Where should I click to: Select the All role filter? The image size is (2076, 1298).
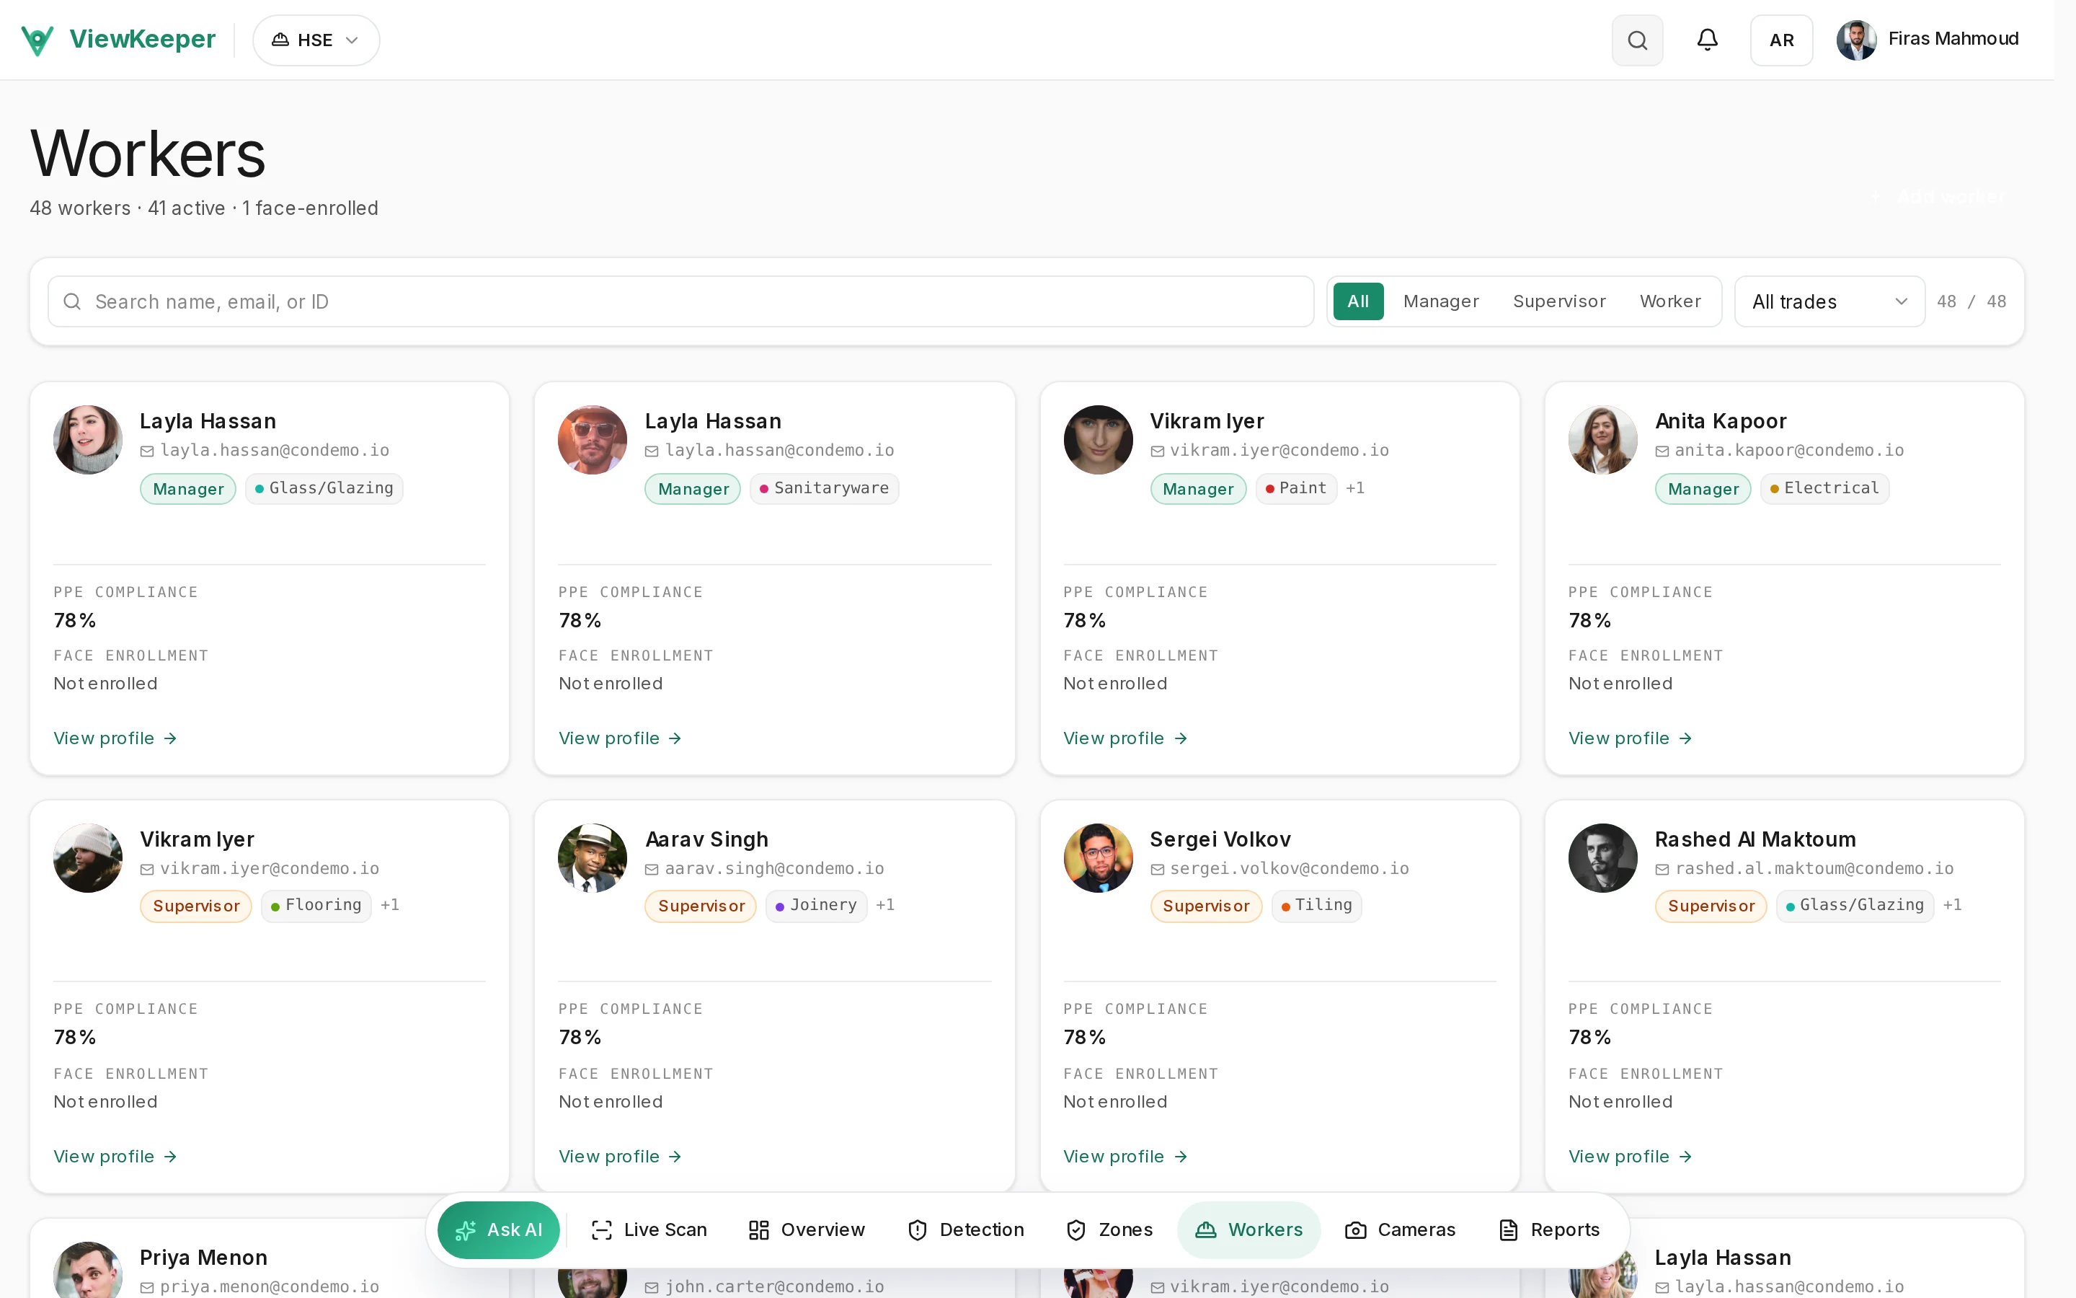[1358, 301]
